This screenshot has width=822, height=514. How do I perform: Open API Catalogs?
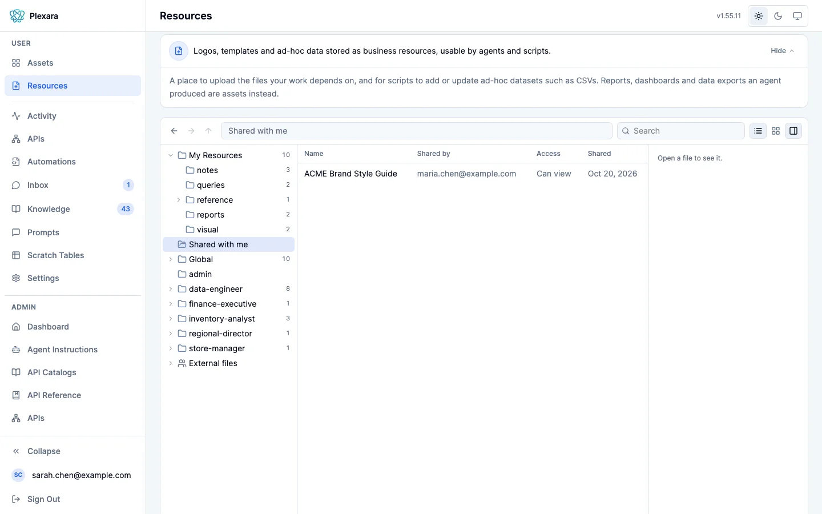(72, 372)
